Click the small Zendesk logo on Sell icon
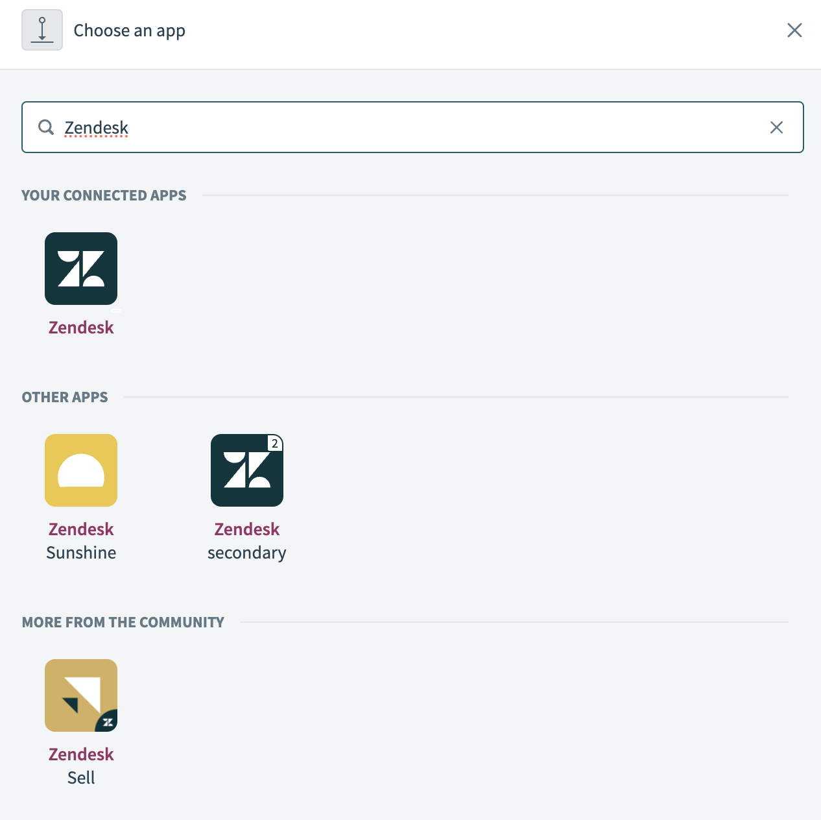This screenshot has height=820, width=821. [108, 721]
